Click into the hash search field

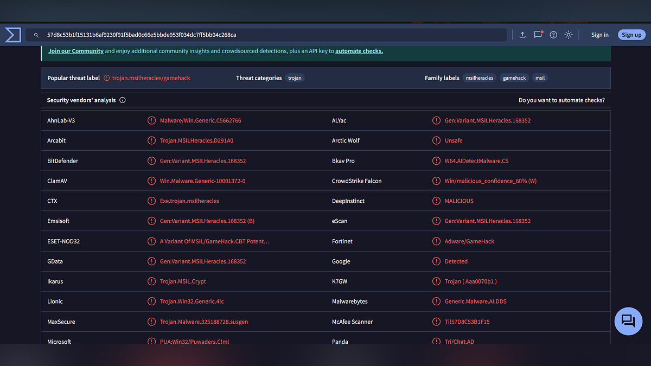pos(271,35)
